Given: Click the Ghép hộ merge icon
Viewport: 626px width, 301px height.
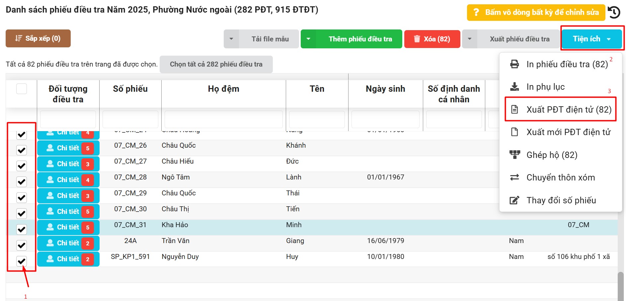Looking at the screenshot, I should click(x=514, y=155).
